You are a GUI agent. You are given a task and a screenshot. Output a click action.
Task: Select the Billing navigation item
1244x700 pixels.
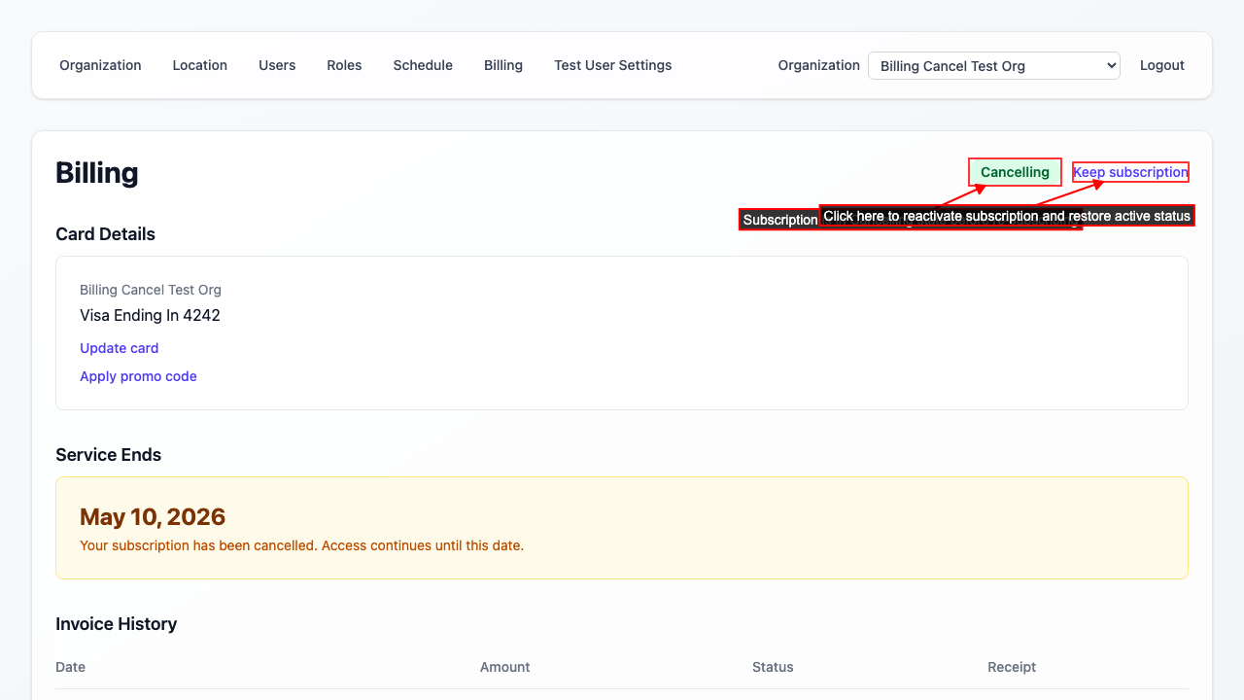(503, 65)
